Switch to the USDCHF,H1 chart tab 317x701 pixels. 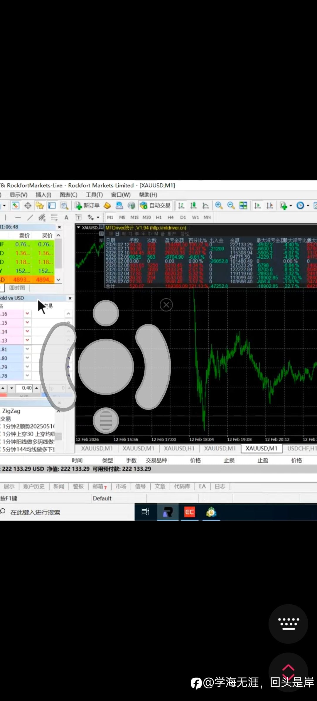[x=301, y=449]
